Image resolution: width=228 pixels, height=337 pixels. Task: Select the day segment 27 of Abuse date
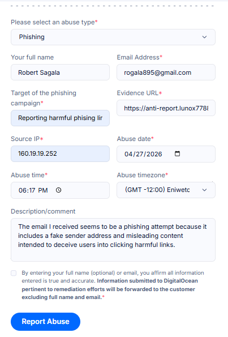(x=139, y=154)
